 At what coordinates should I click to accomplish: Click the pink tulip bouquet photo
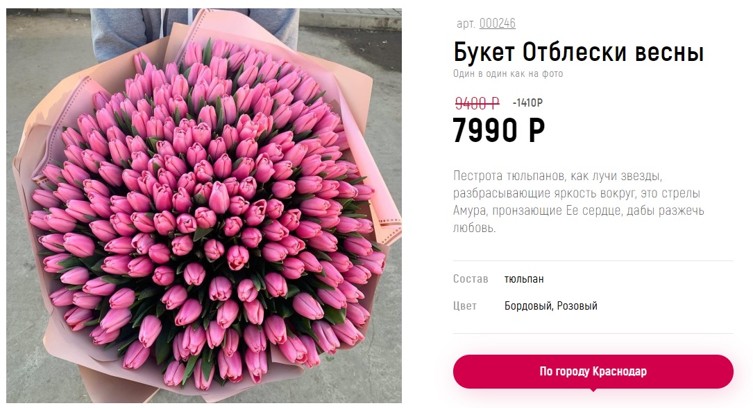(x=203, y=206)
